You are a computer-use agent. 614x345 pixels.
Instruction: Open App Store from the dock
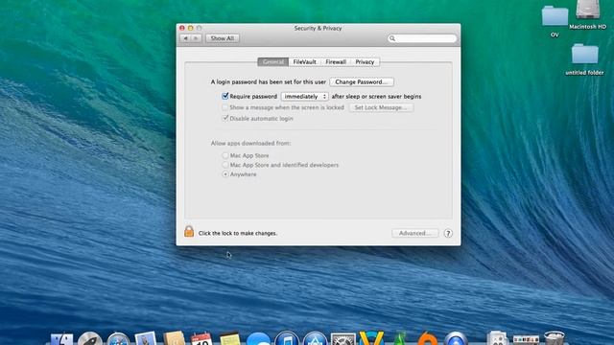pos(315,338)
